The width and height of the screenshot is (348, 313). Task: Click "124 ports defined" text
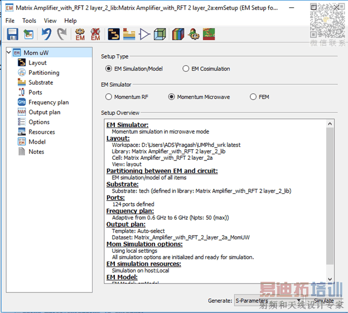pos(133,204)
